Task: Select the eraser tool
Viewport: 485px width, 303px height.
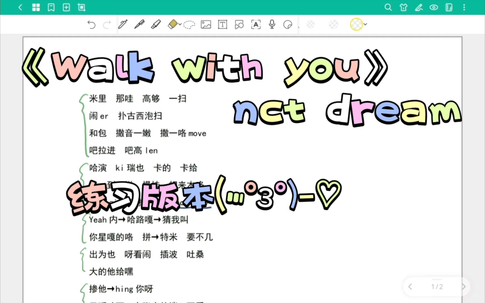Action: (x=173, y=24)
